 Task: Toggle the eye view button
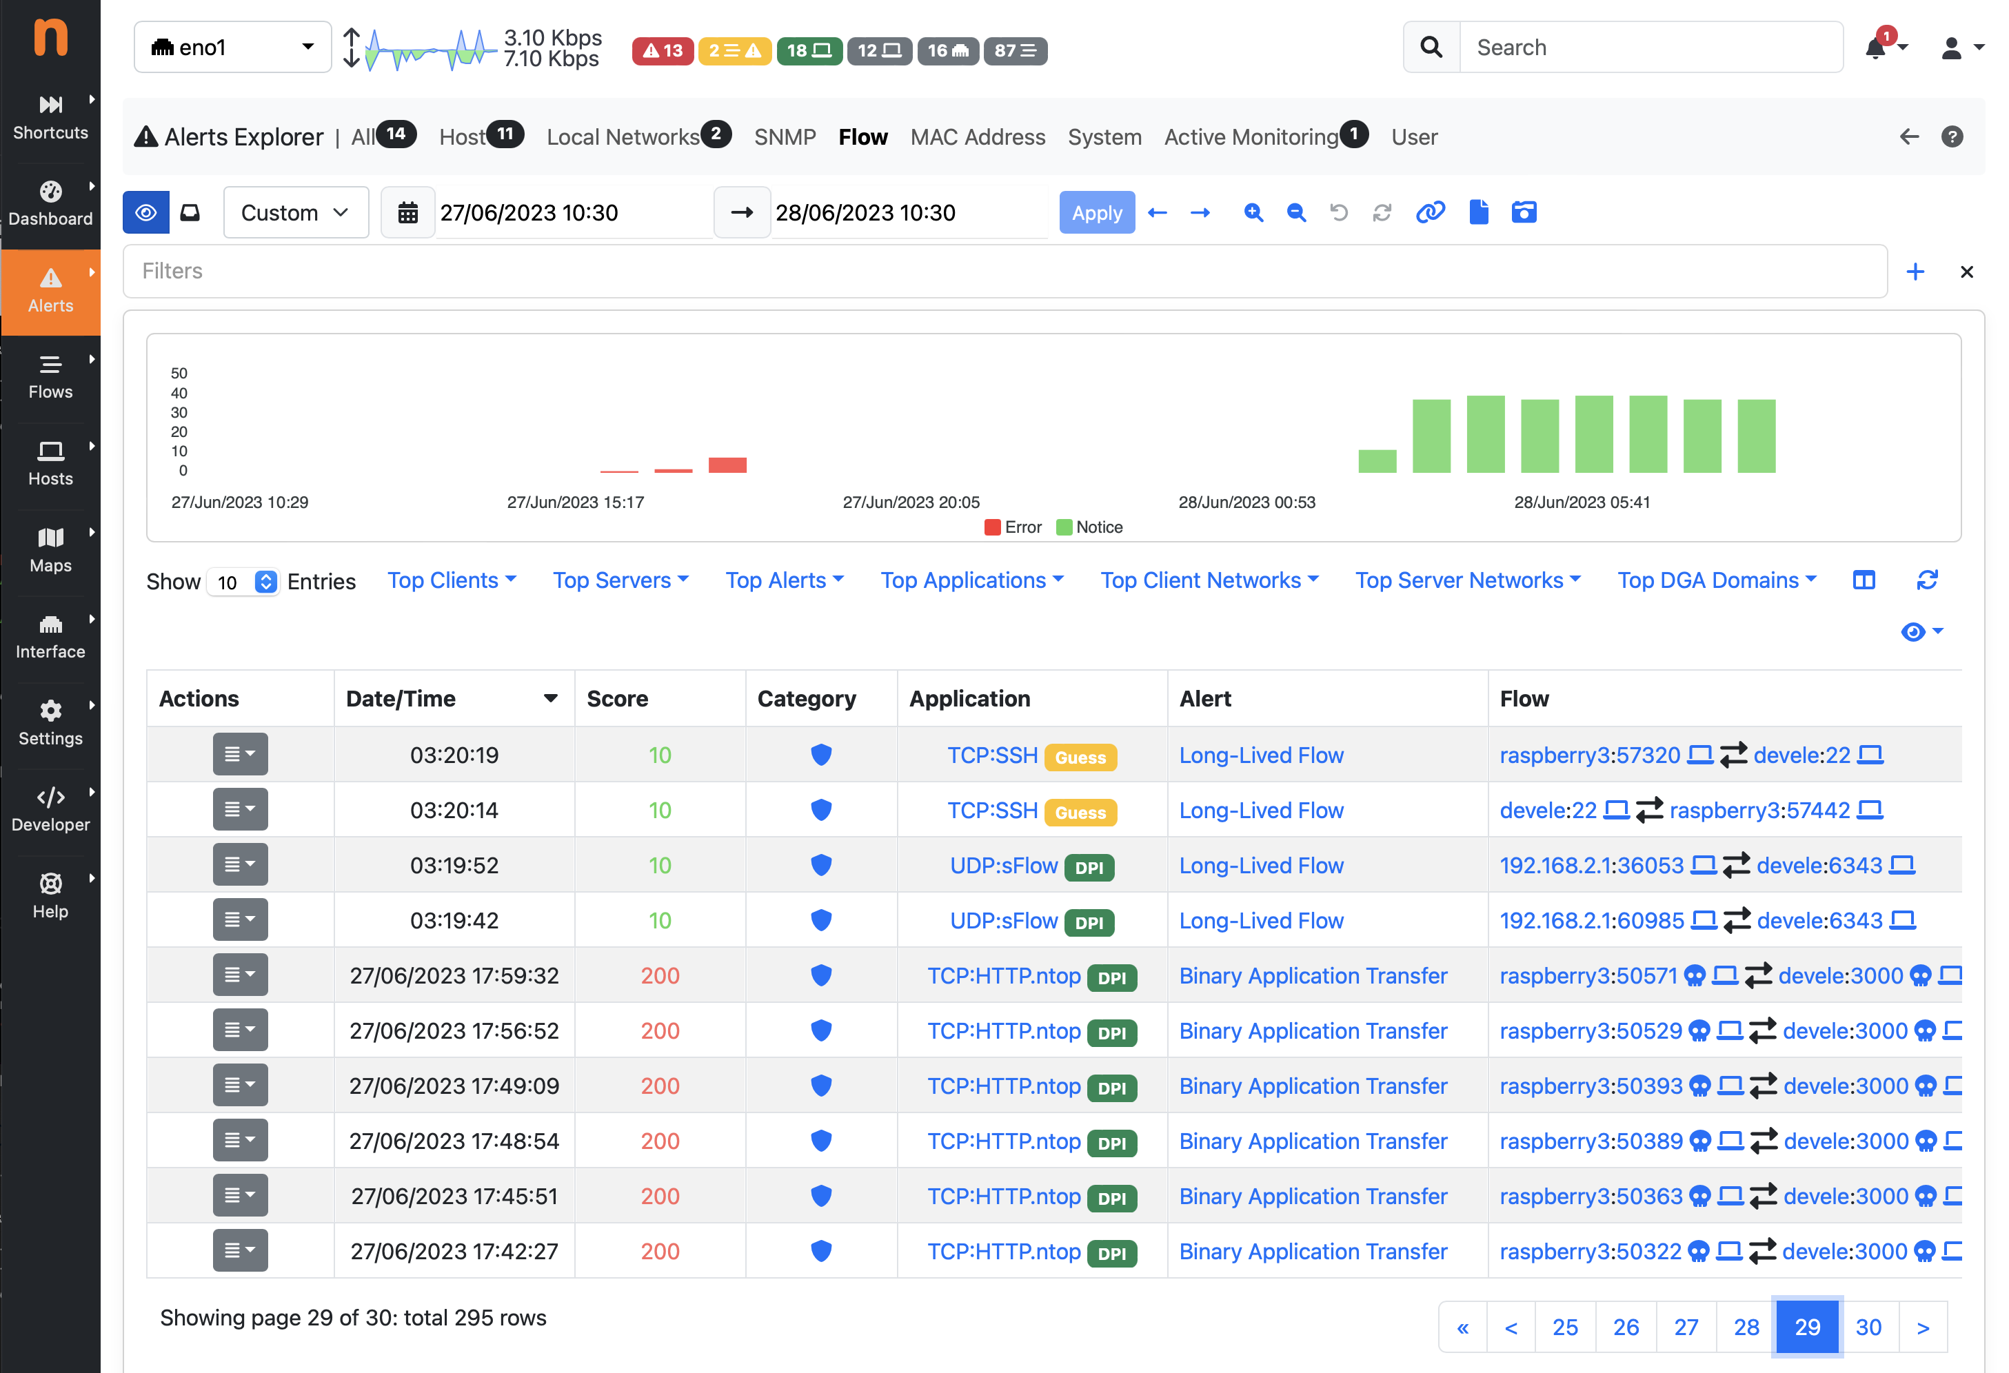pos(146,212)
